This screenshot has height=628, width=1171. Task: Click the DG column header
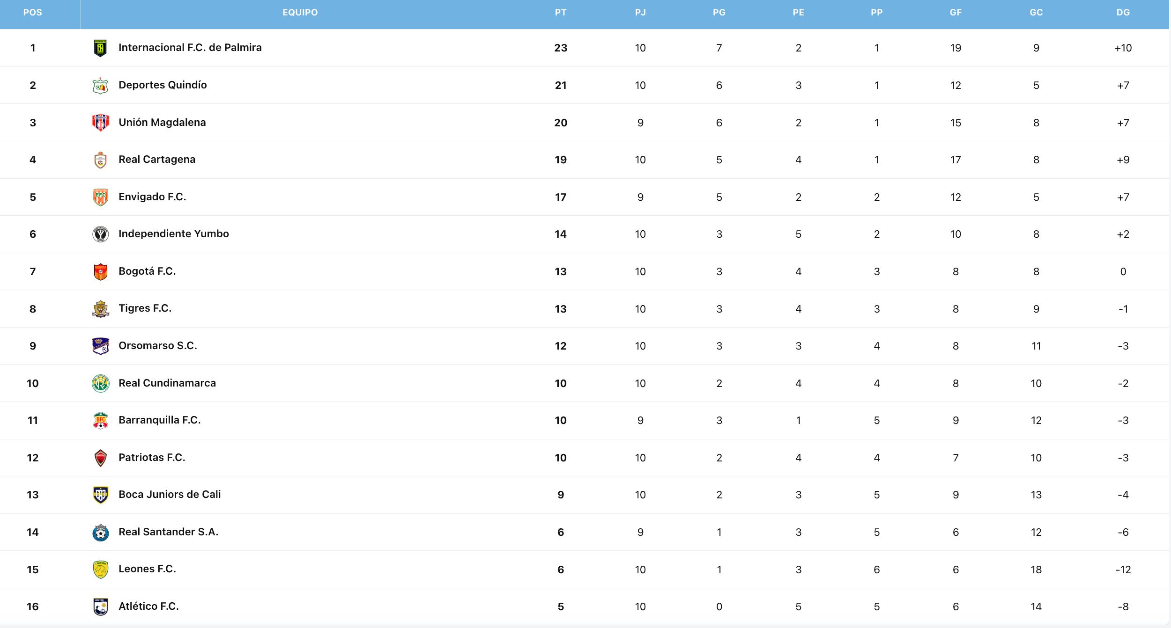tap(1123, 13)
